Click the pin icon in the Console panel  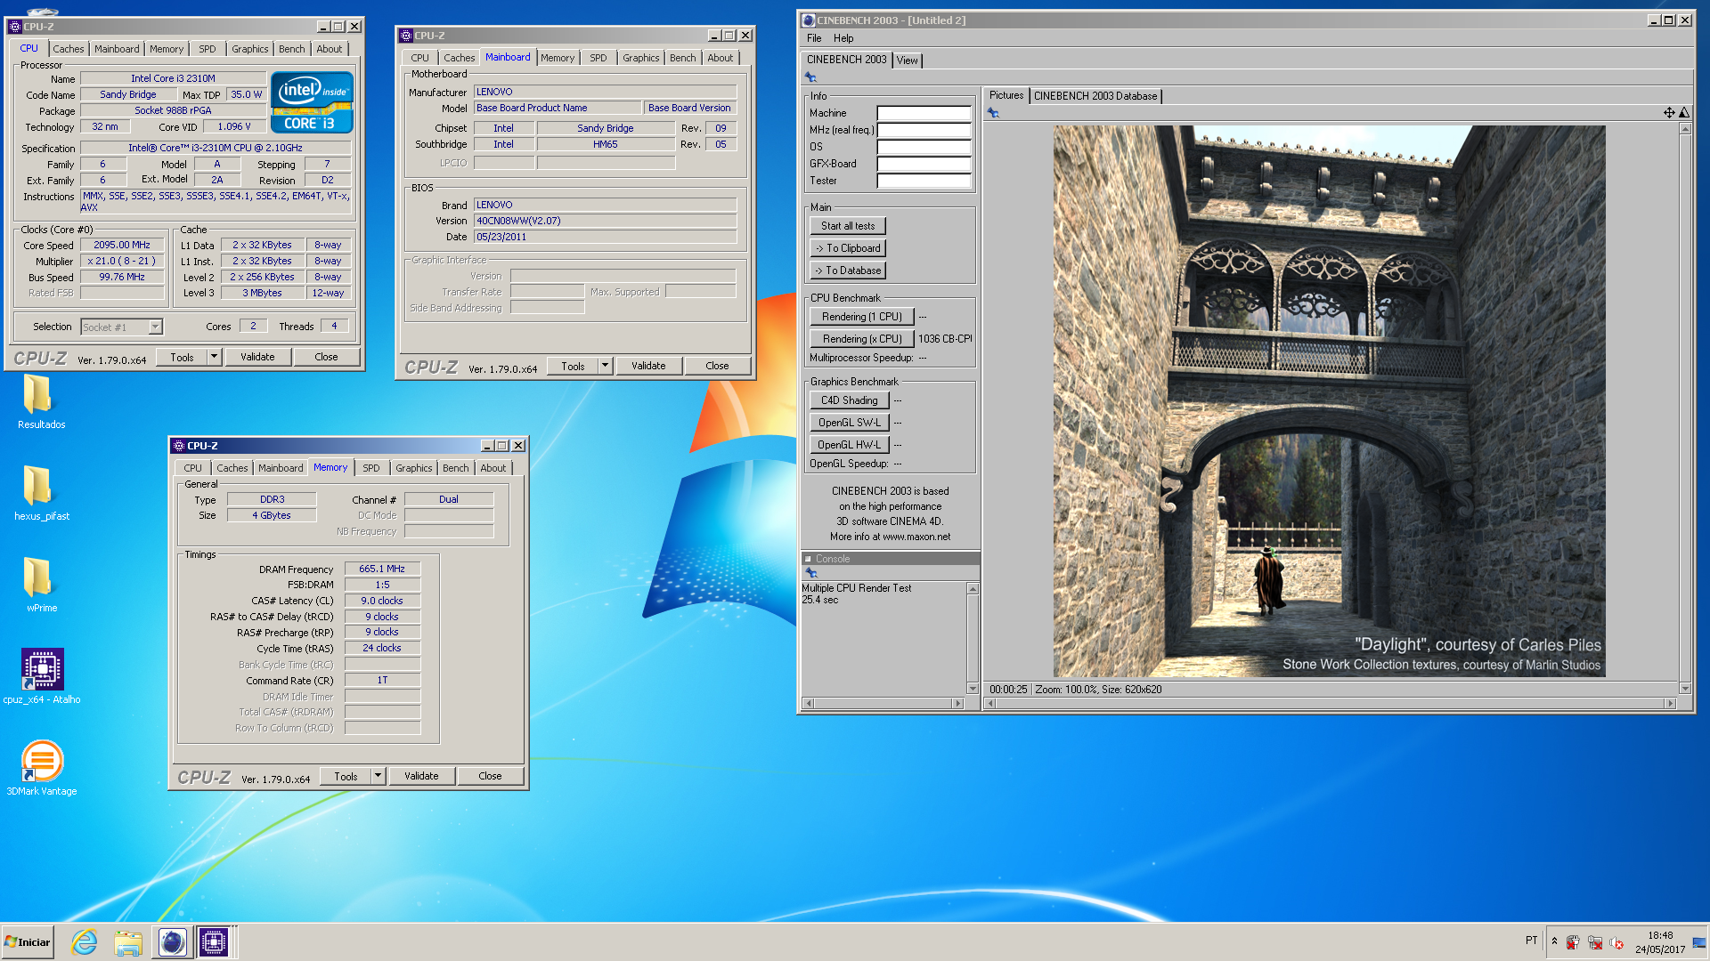click(810, 573)
